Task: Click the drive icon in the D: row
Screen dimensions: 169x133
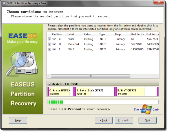Action: click(54, 44)
